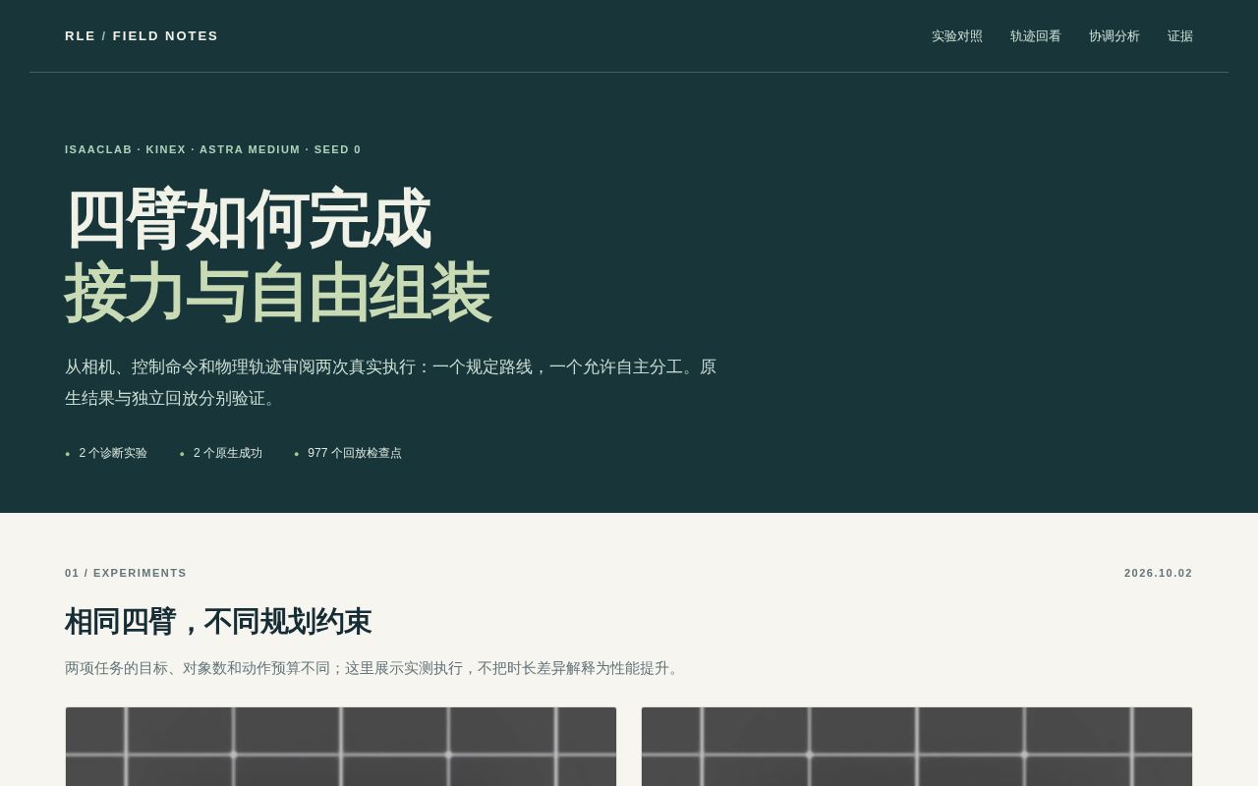The width and height of the screenshot is (1258, 786).
Task: Click the green dot before 977 个回放检查点
Action: (x=297, y=454)
